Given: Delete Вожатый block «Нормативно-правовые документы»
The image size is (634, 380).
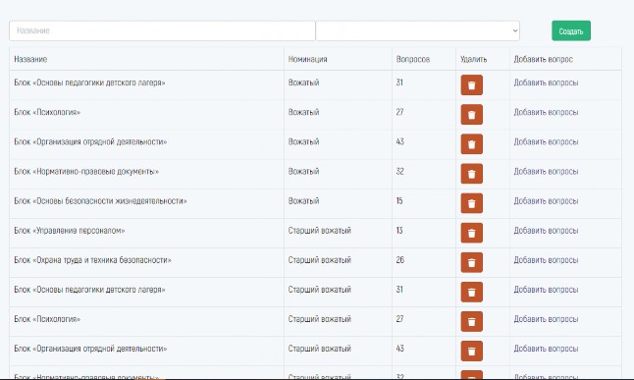Looking at the screenshot, I should pos(471,174).
